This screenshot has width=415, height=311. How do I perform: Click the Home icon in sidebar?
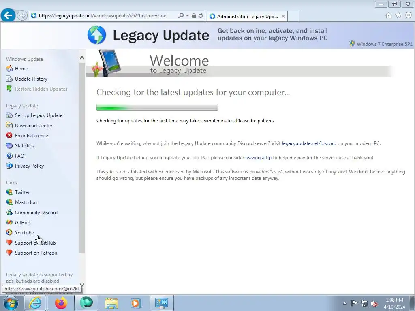point(9,68)
